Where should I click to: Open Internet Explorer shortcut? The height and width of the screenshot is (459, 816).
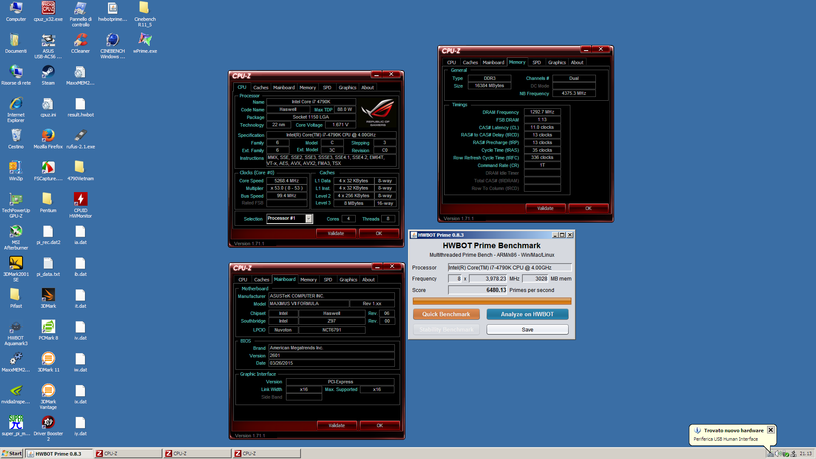coord(16,110)
